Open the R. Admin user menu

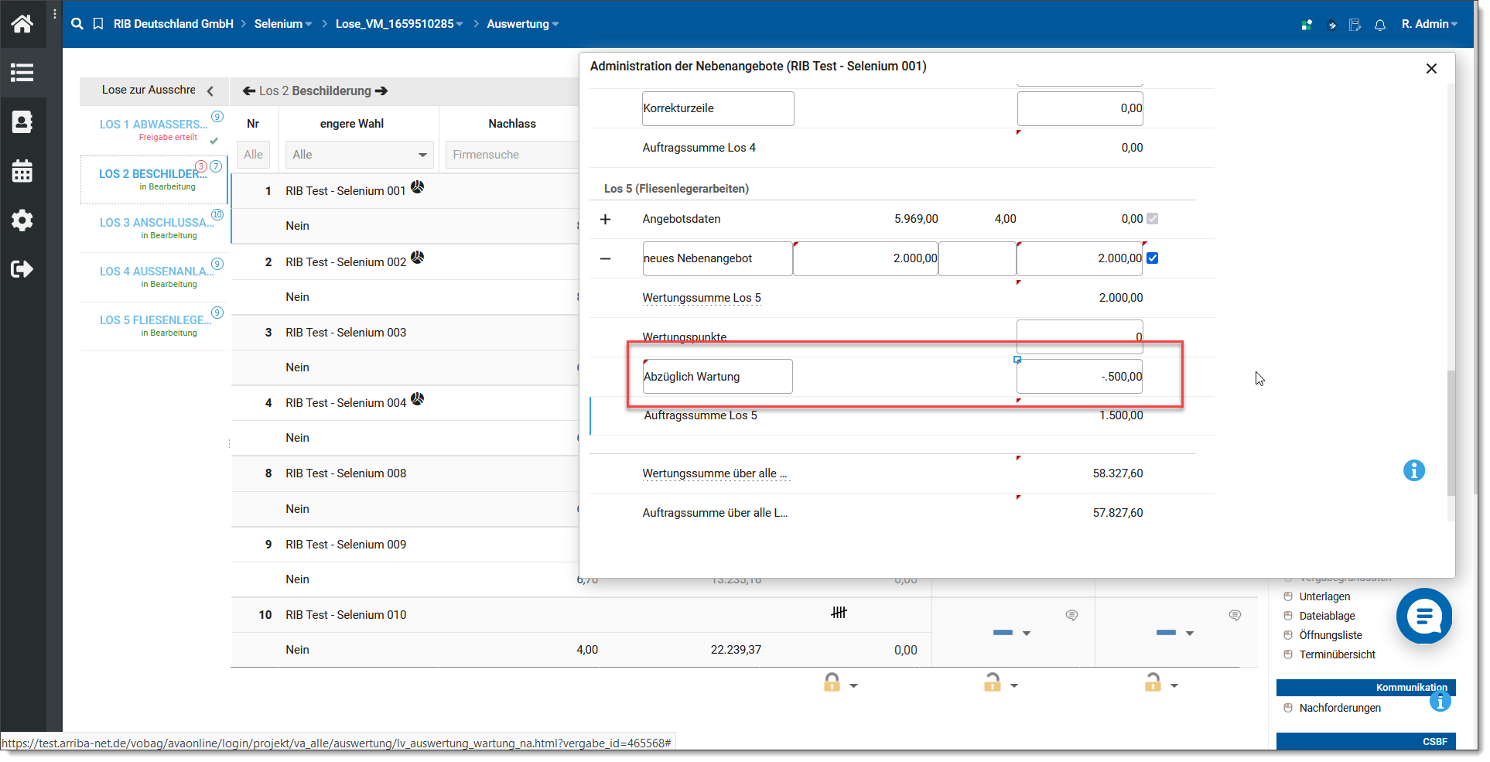point(1429,24)
